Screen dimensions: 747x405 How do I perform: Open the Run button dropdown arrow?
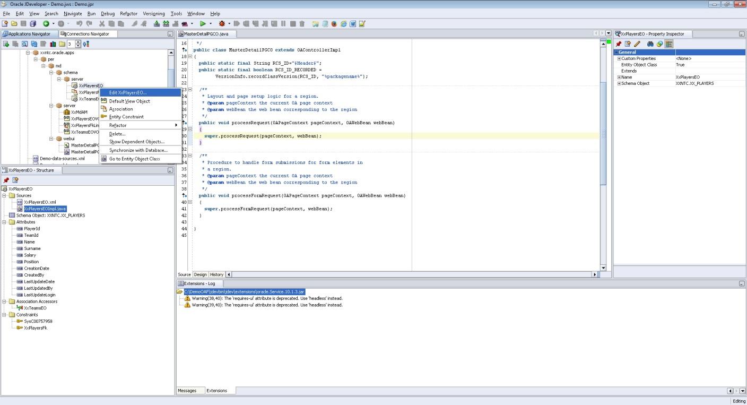pyautogui.click(x=211, y=23)
